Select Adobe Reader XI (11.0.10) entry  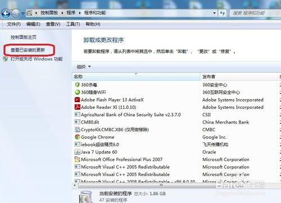(x=108, y=107)
